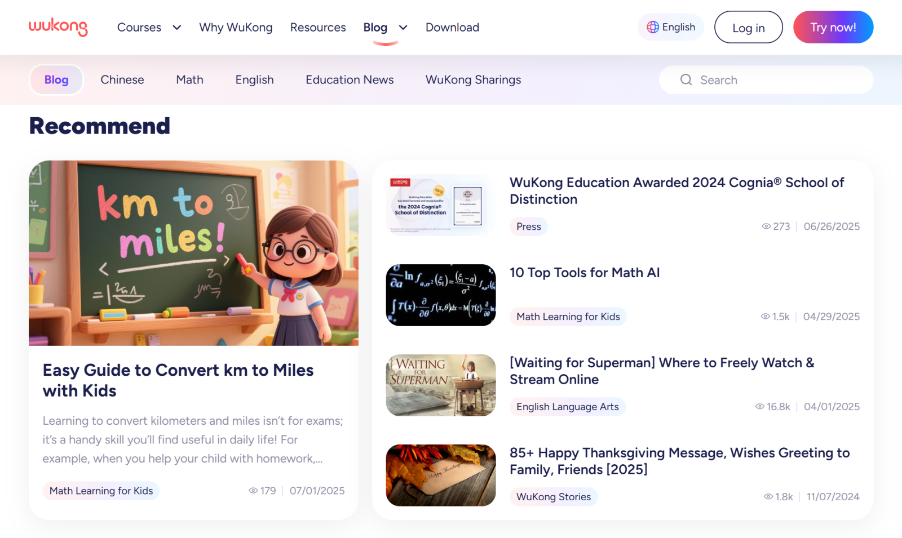Expand the Courses dropdown chevron
The width and height of the screenshot is (902, 538).
[176, 27]
